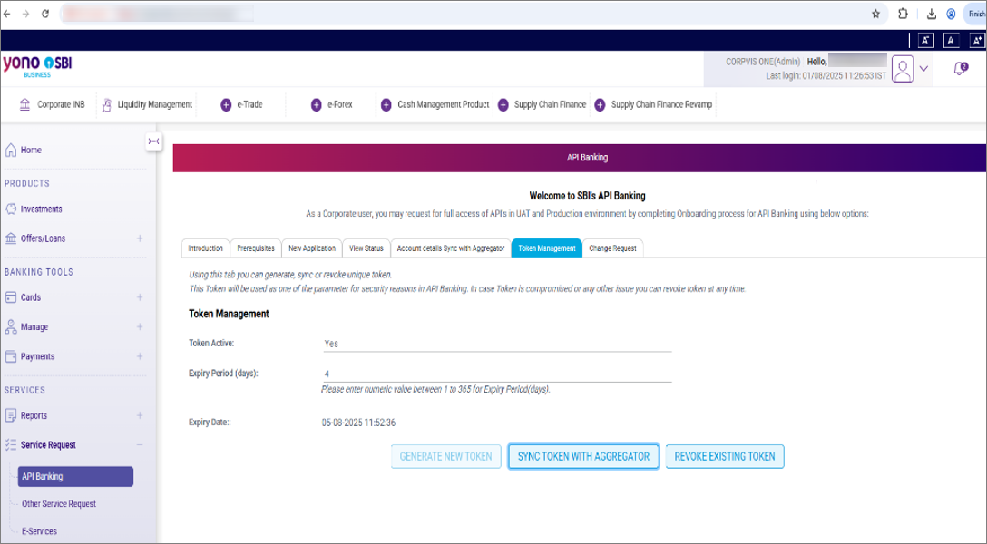Screen dimensions: 987x544
Task: Expand the Offers/Loans plus sign
Action: coord(140,238)
